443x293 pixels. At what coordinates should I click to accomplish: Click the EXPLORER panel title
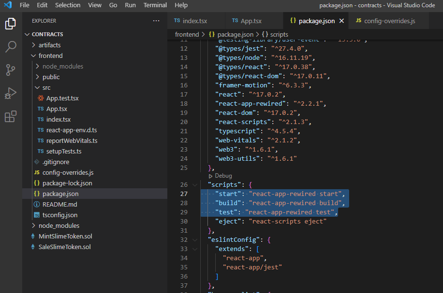(44, 21)
